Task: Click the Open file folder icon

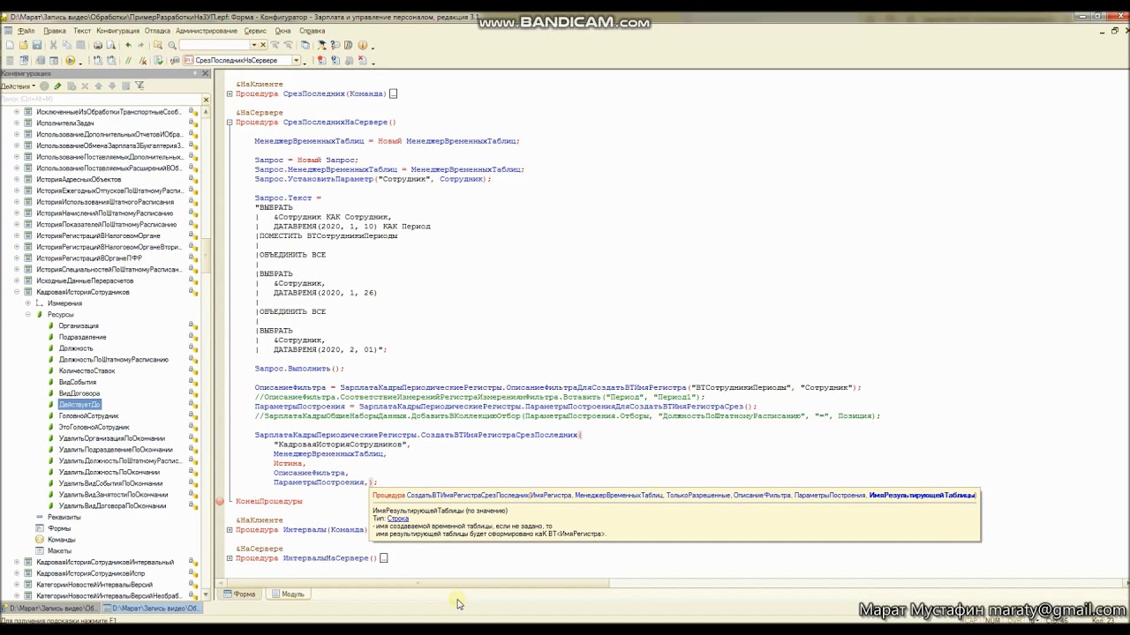Action: tap(23, 45)
